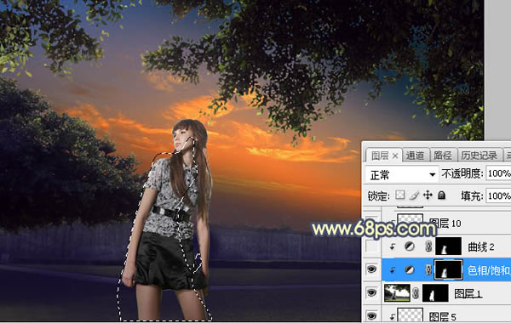Viewport: 511px width, 323px height.
Task: Click the lock all padlock icon
Action: 441,195
